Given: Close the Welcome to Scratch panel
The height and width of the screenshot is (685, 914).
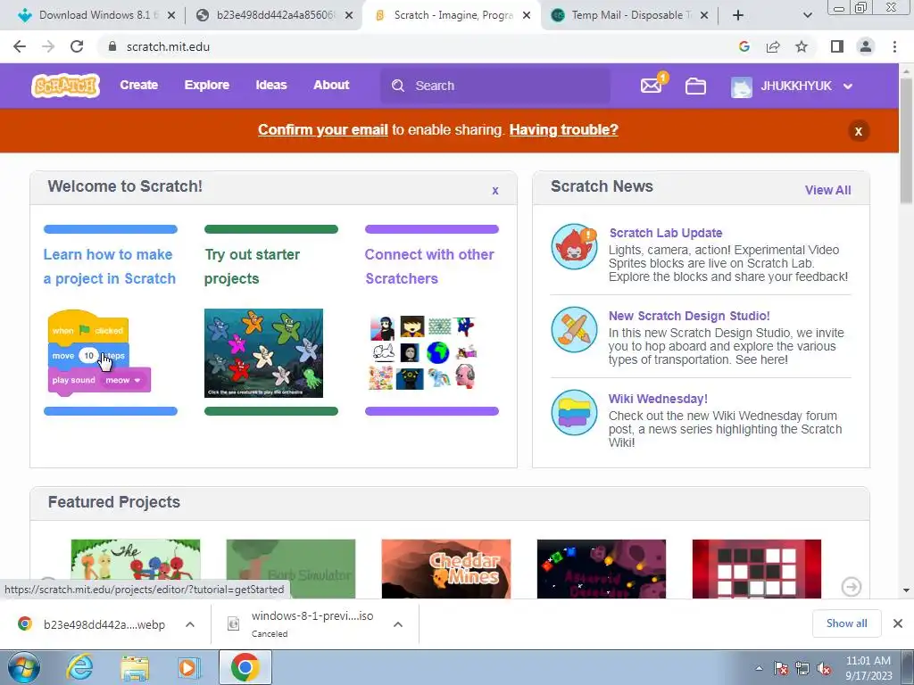Looking at the screenshot, I should [x=494, y=191].
